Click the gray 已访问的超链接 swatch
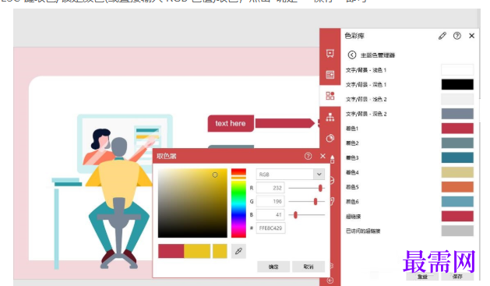Image resolution: width=490 pixels, height=286 pixels. pyautogui.click(x=457, y=231)
